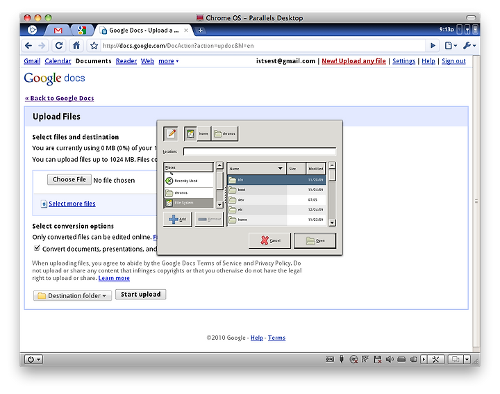500x394 pixels.
Task: Select chronos in Places list
Action: (x=188, y=192)
